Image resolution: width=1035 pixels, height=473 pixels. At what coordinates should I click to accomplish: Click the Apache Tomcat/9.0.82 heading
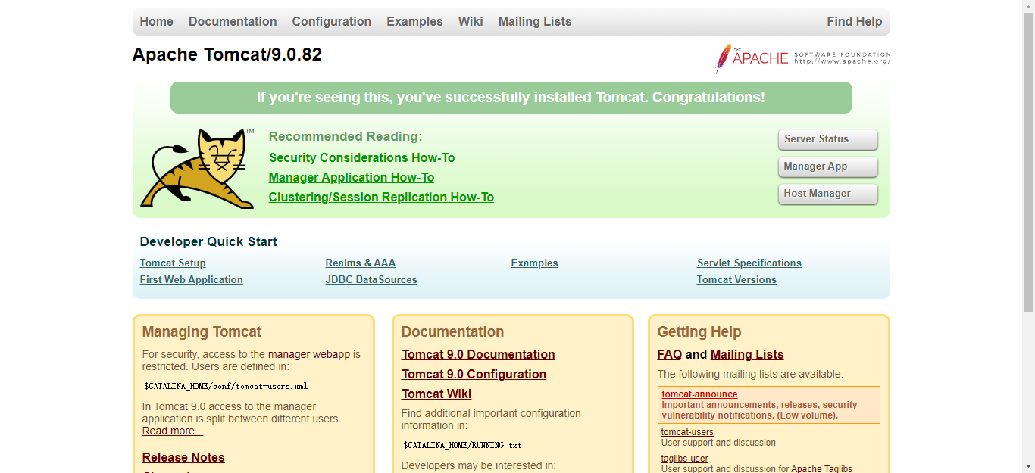227,54
